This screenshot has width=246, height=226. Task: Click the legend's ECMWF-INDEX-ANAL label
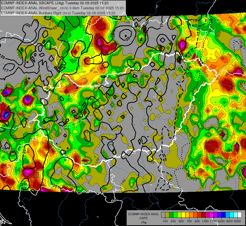point(144,214)
